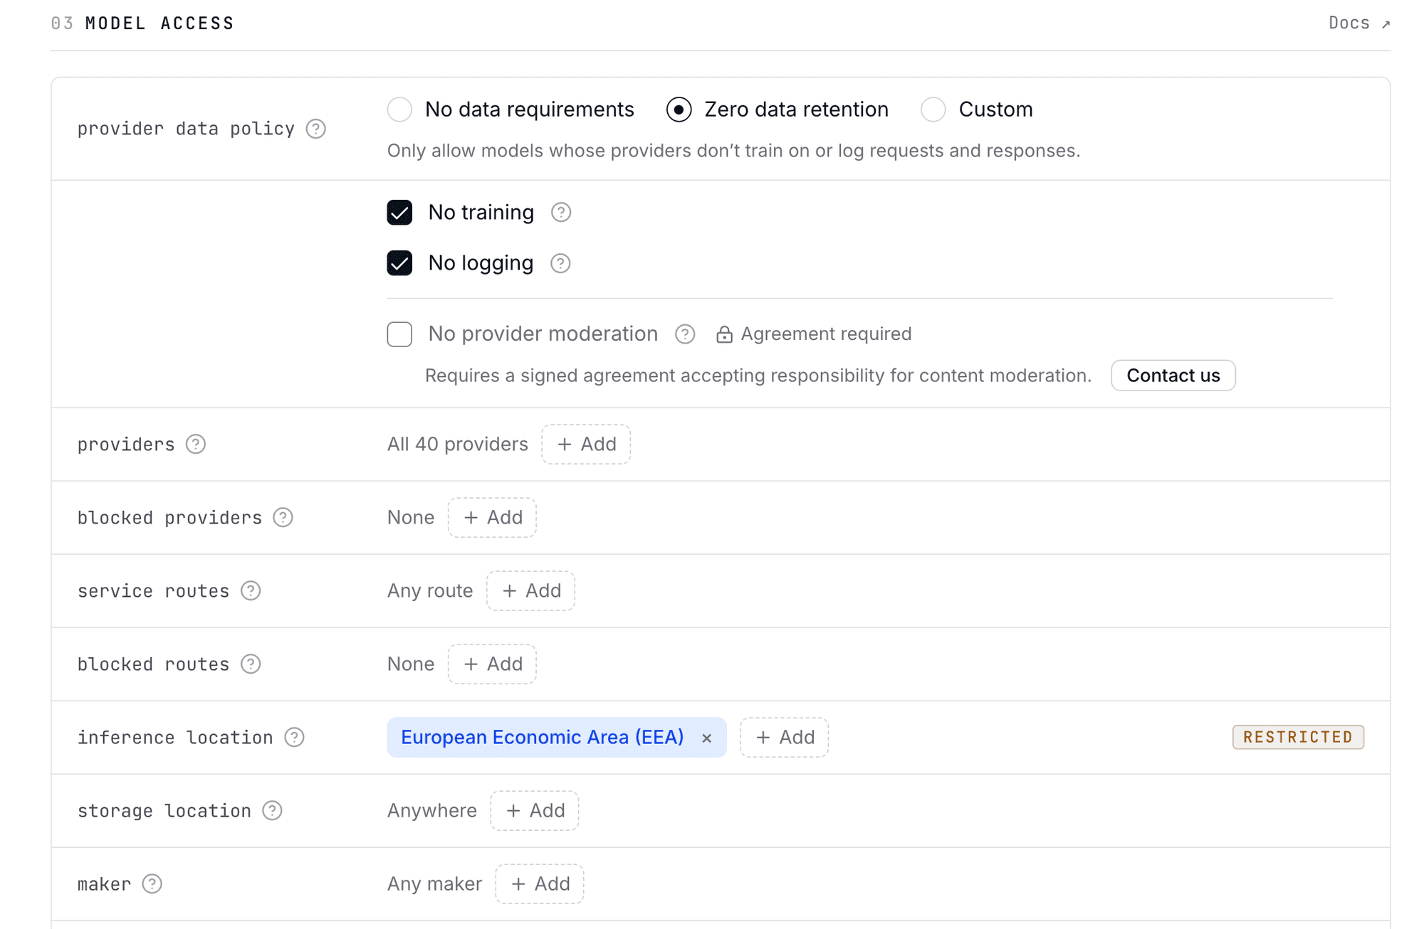Show help for blocked providers
This screenshot has height=929, width=1424.
point(283,517)
